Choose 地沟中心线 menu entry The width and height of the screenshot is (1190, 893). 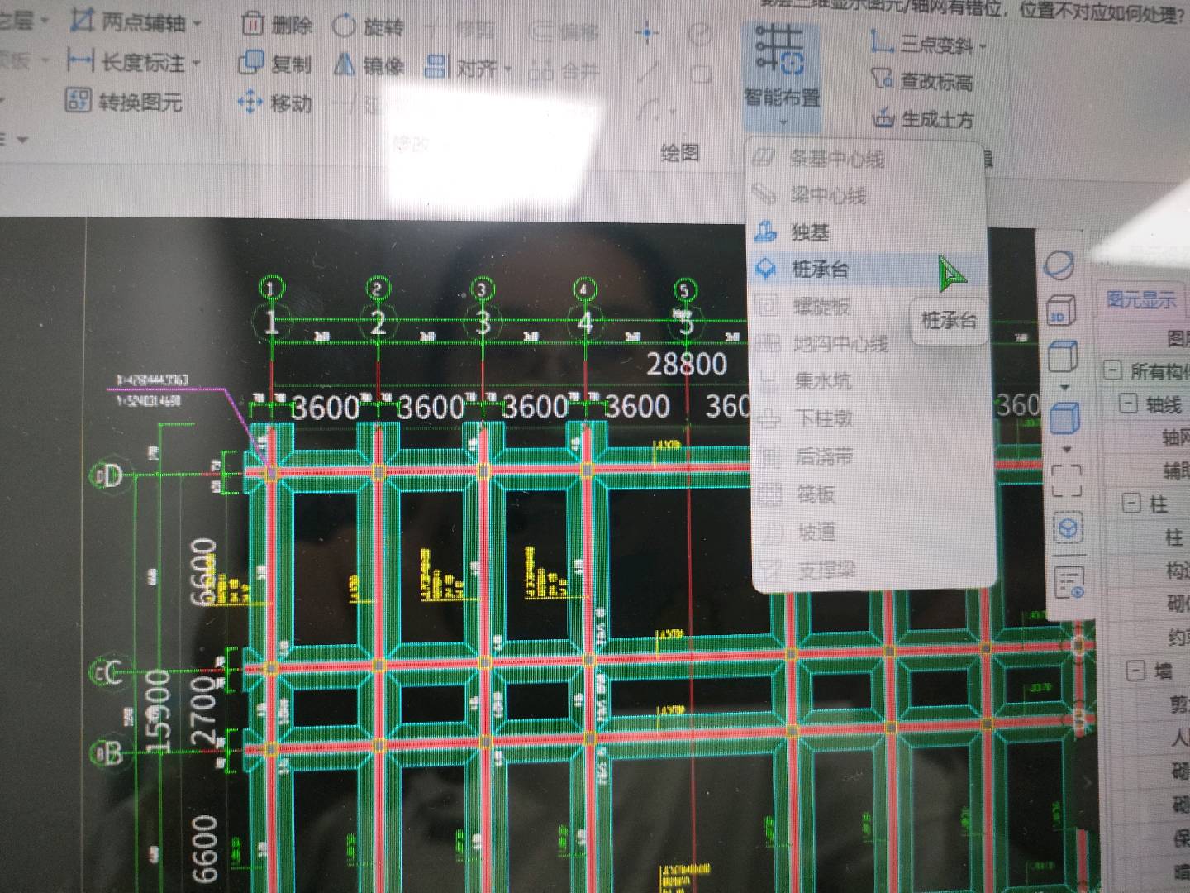point(830,342)
